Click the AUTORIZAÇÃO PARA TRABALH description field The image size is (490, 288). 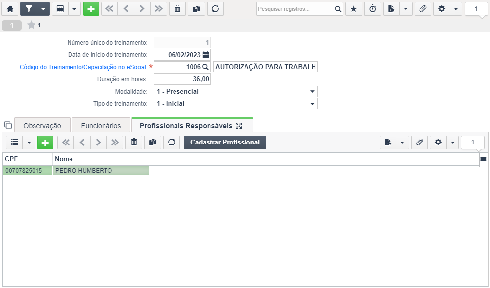(266, 67)
